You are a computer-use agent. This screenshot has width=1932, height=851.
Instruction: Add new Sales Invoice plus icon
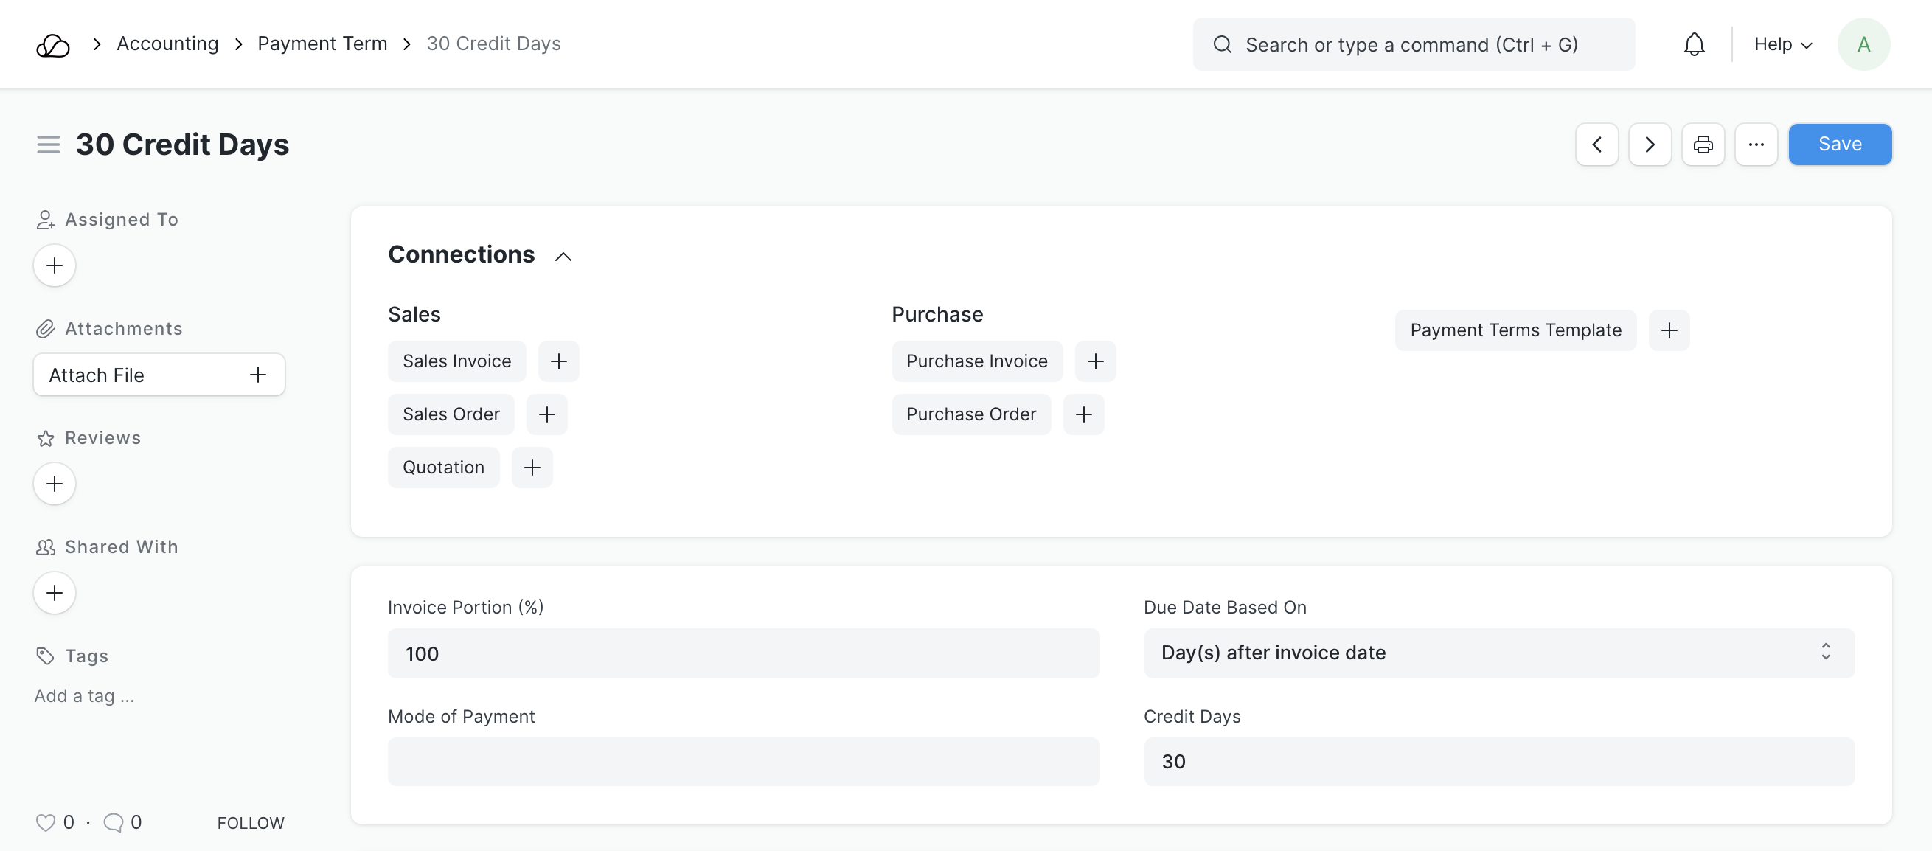pyautogui.click(x=558, y=361)
